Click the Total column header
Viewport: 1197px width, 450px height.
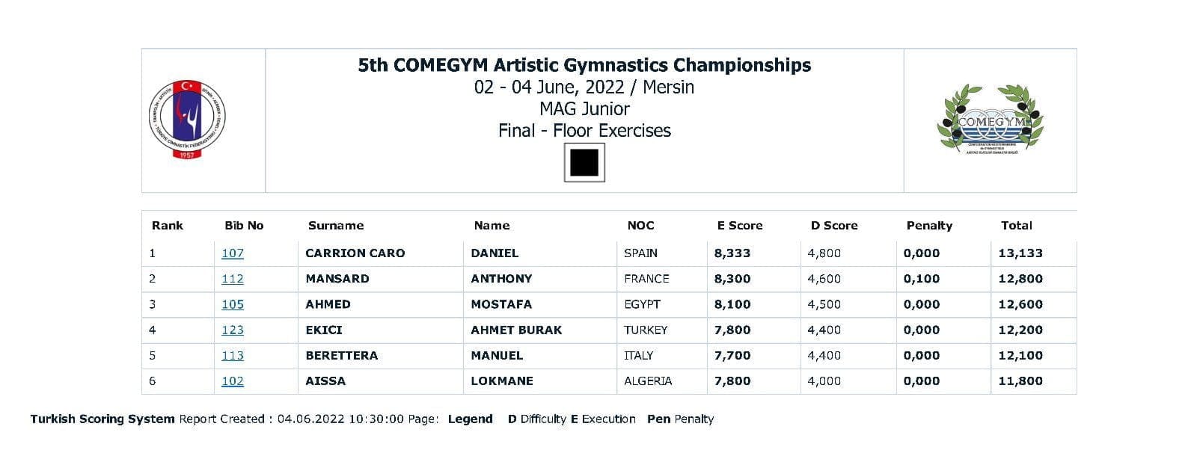pyautogui.click(x=1017, y=225)
